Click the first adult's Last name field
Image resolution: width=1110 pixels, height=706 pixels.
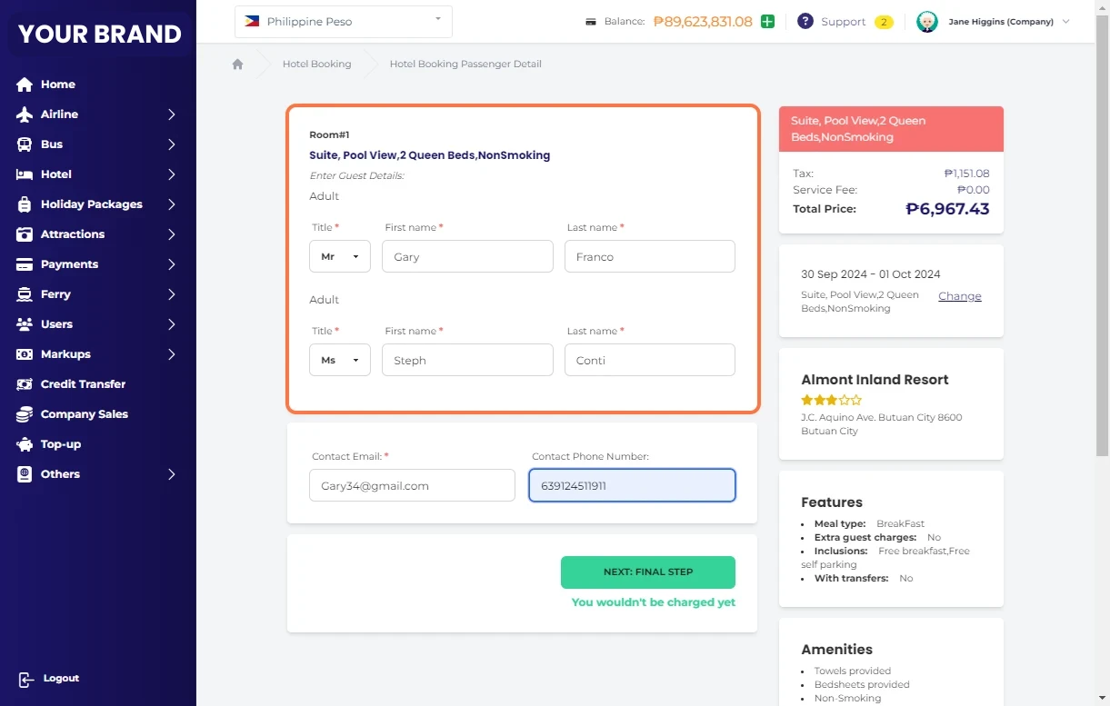(649, 257)
